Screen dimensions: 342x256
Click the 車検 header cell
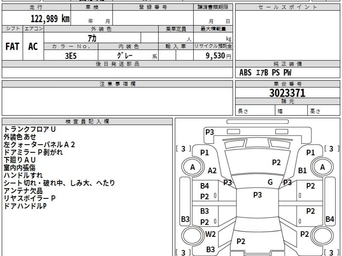(91, 7)
